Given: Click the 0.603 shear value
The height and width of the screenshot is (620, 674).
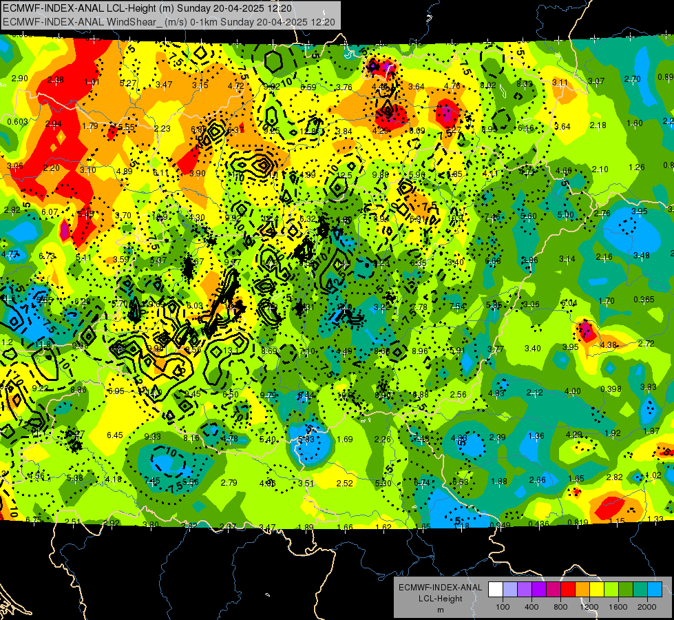Looking at the screenshot, I should pyautogui.click(x=17, y=122).
